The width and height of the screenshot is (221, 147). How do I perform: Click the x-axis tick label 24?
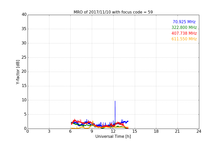(x=199, y=131)
